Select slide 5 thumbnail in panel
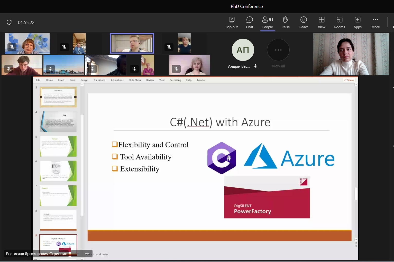The image size is (394, 262). tap(58, 146)
